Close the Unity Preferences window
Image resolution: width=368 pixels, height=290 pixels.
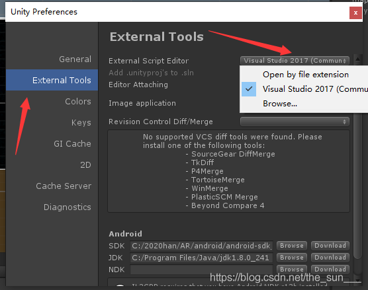coord(355,13)
